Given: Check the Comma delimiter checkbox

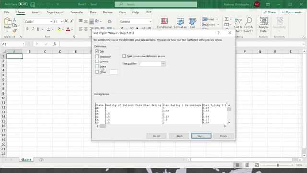Looking at the screenshot, I should tap(97, 62).
